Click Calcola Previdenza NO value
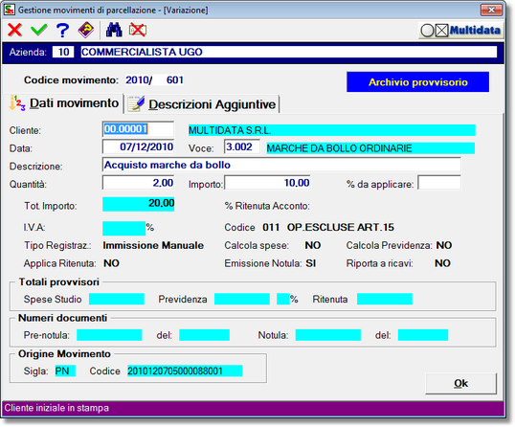 click(x=444, y=245)
